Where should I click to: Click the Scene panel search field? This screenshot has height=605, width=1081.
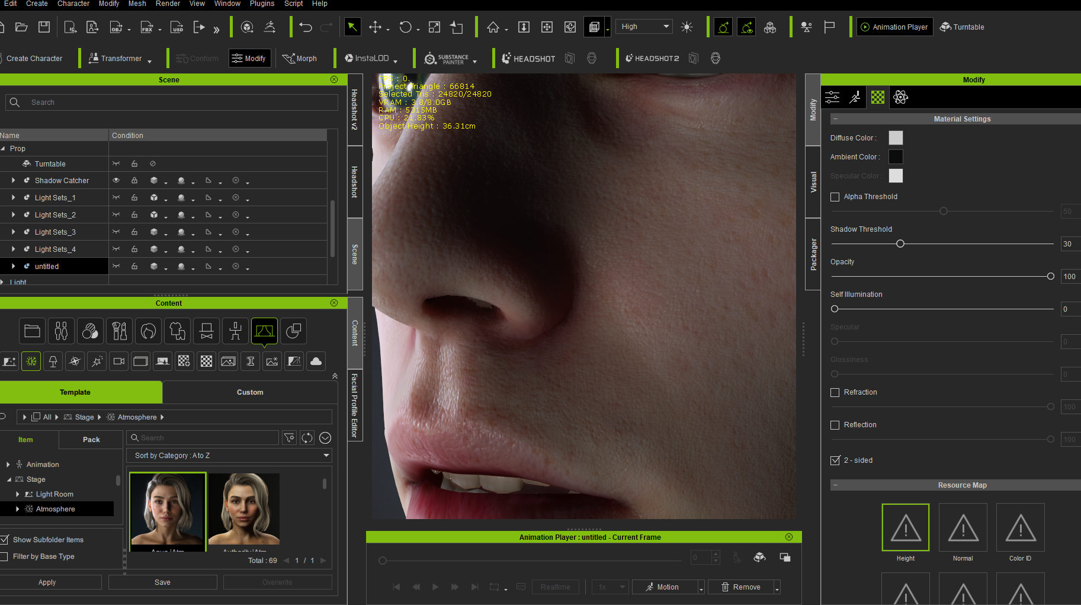click(172, 103)
